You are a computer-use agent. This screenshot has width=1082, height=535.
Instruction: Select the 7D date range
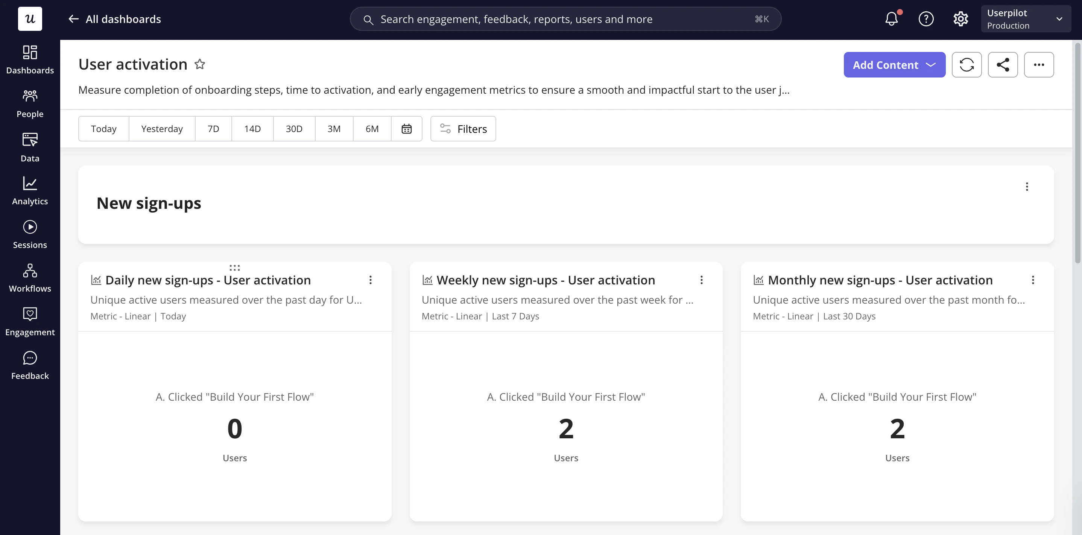click(213, 129)
